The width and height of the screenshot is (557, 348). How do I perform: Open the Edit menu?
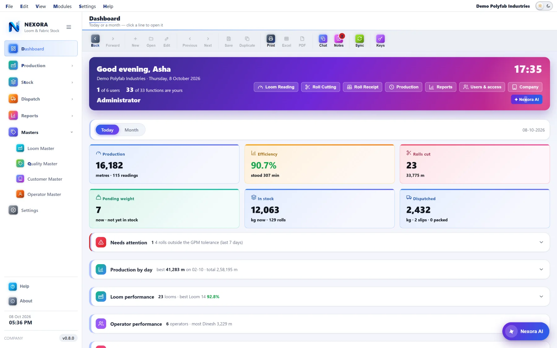click(24, 6)
